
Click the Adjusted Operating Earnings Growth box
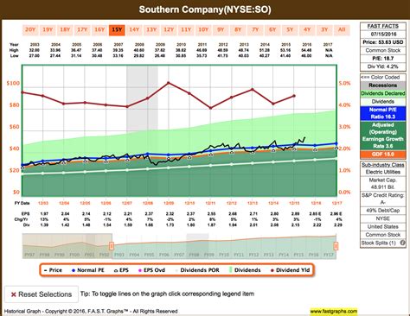[383, 136]
